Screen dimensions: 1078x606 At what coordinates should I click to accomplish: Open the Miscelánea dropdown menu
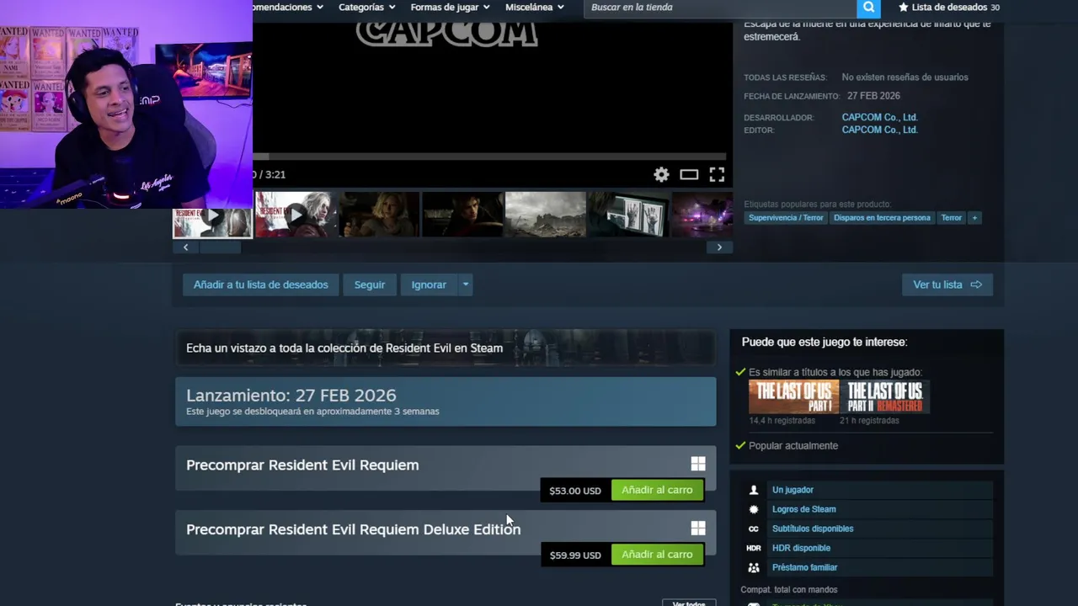pyautogui.click(x=535, y=8)
